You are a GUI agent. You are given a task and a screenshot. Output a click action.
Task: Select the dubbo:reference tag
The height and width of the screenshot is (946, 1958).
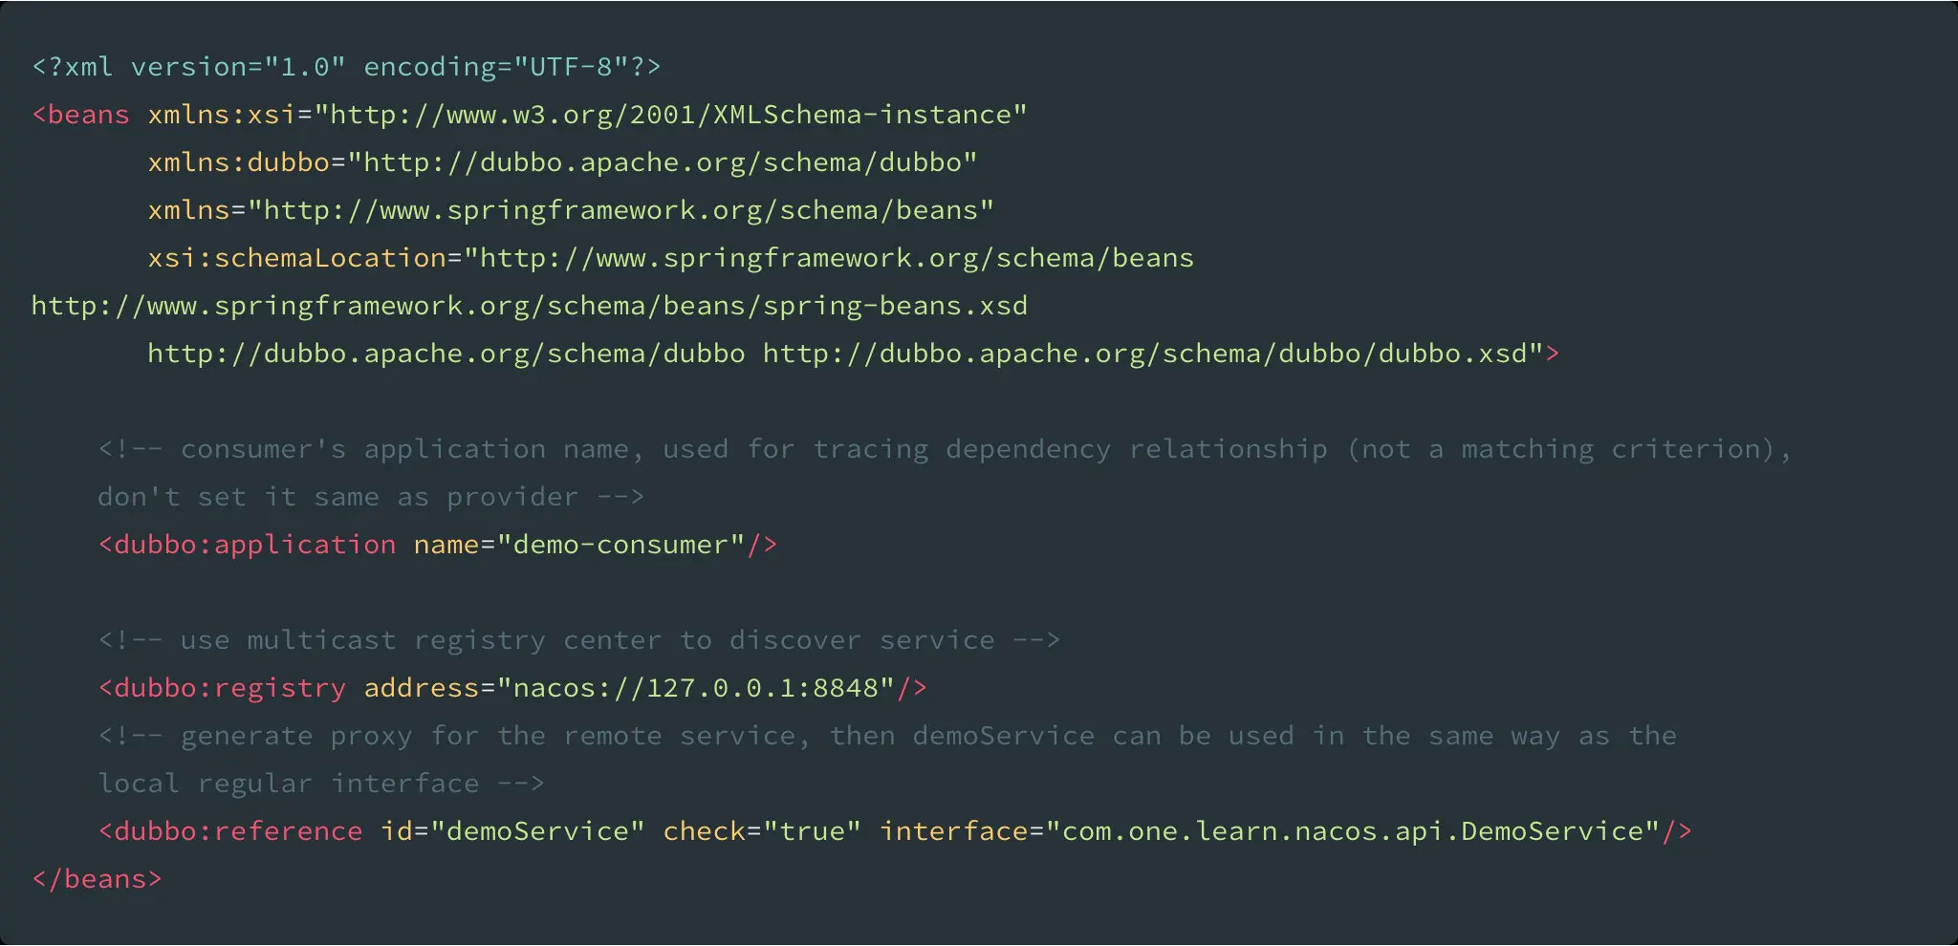point(232,830)
